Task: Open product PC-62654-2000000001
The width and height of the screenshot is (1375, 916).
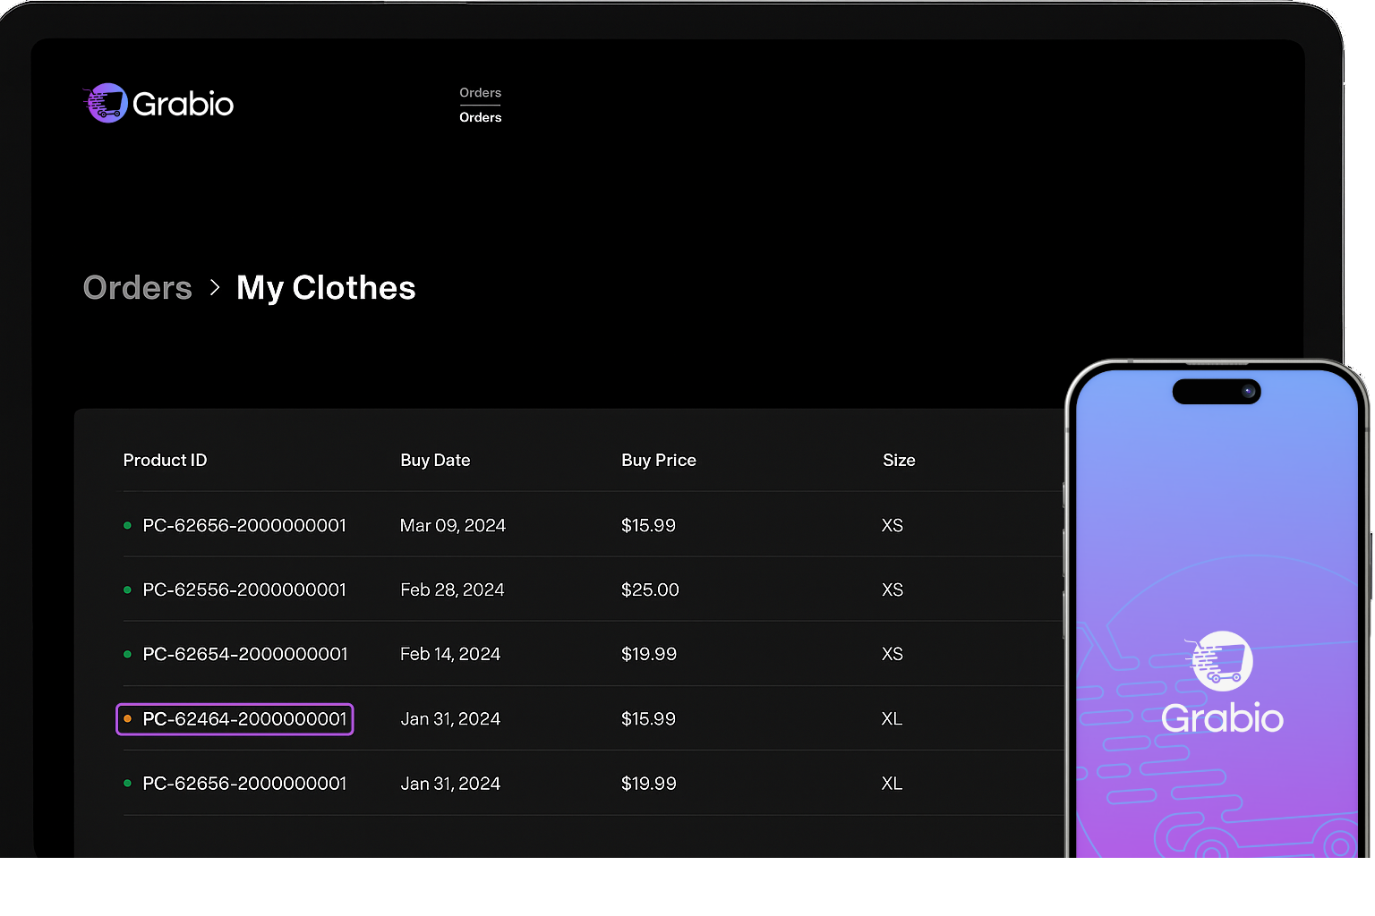Action: click(244, 654)
